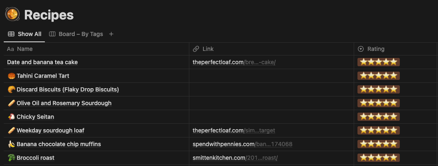Click baguette icon beside Weekday sourdough loaf
Viewport: 438px width, 166px height.
11,130
